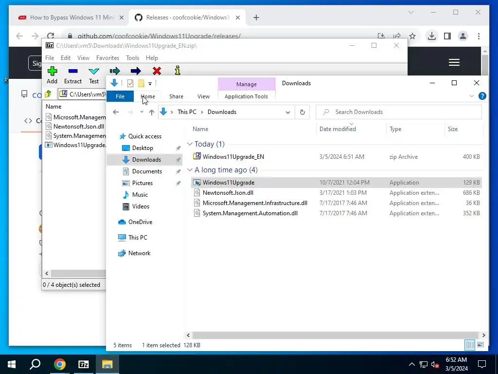
Task: Open the Explorer Help question mark
Action: 482,96
